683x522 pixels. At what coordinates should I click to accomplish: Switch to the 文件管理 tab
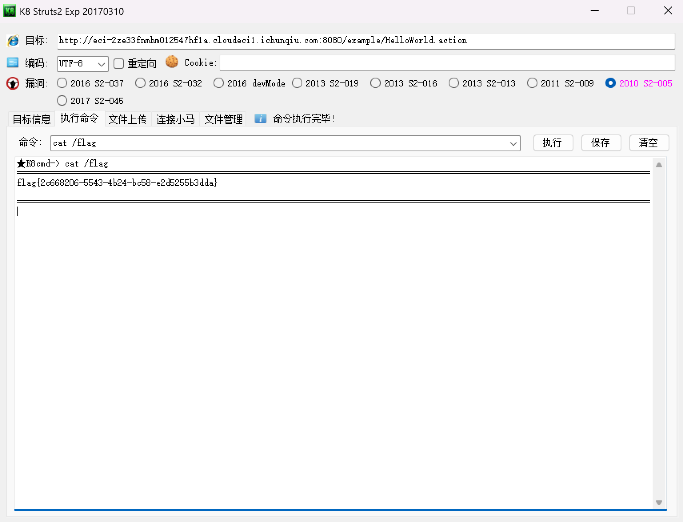click(224, 119)
